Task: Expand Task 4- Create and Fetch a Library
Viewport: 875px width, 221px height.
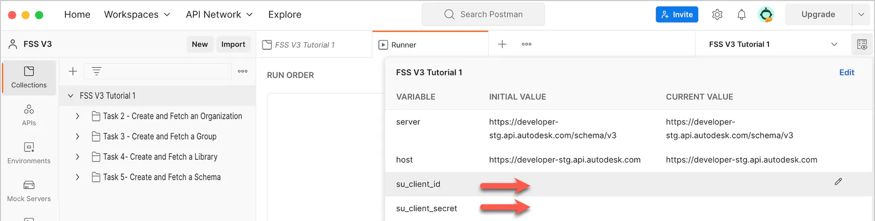Action: point(78,156)
